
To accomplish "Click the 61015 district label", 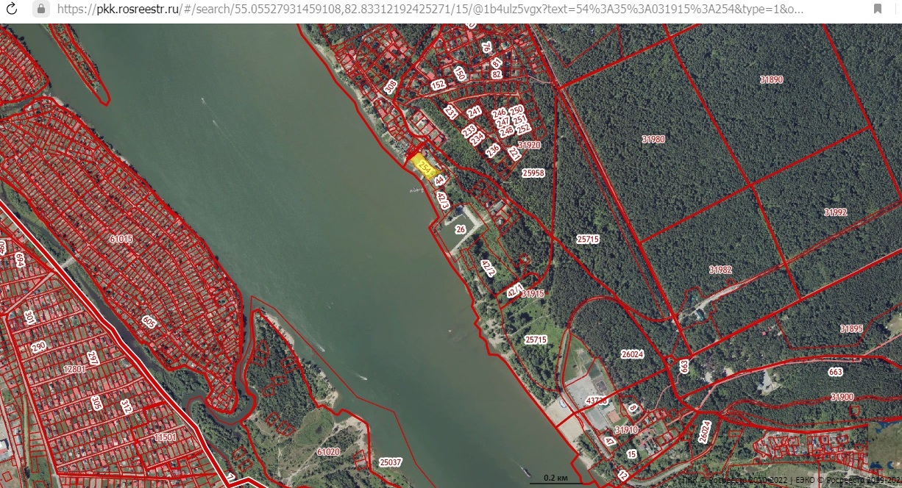I will 121,239.
